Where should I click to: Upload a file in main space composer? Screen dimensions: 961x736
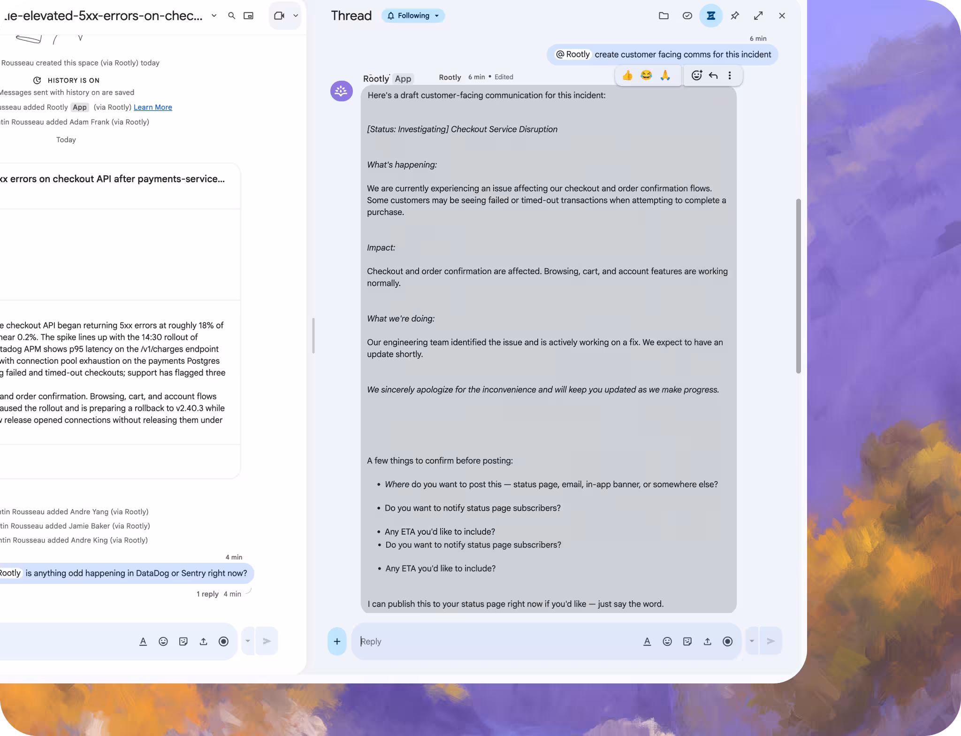point(204,641)
